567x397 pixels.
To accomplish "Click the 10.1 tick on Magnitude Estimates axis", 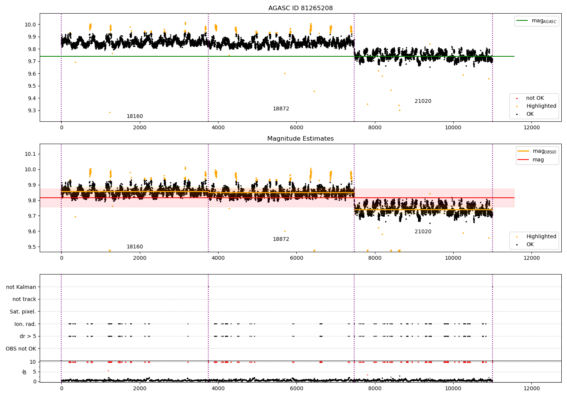I will (x=30, y=154).
